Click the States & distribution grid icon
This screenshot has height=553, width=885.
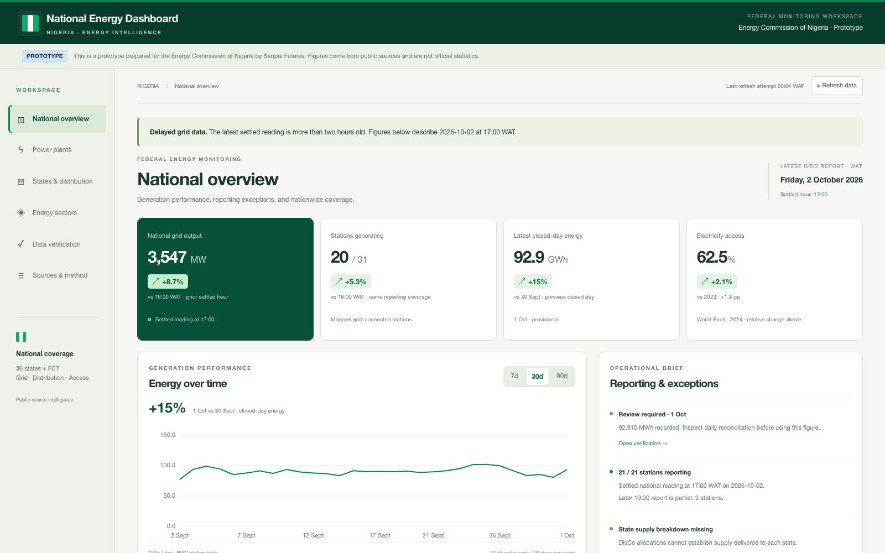21,181
